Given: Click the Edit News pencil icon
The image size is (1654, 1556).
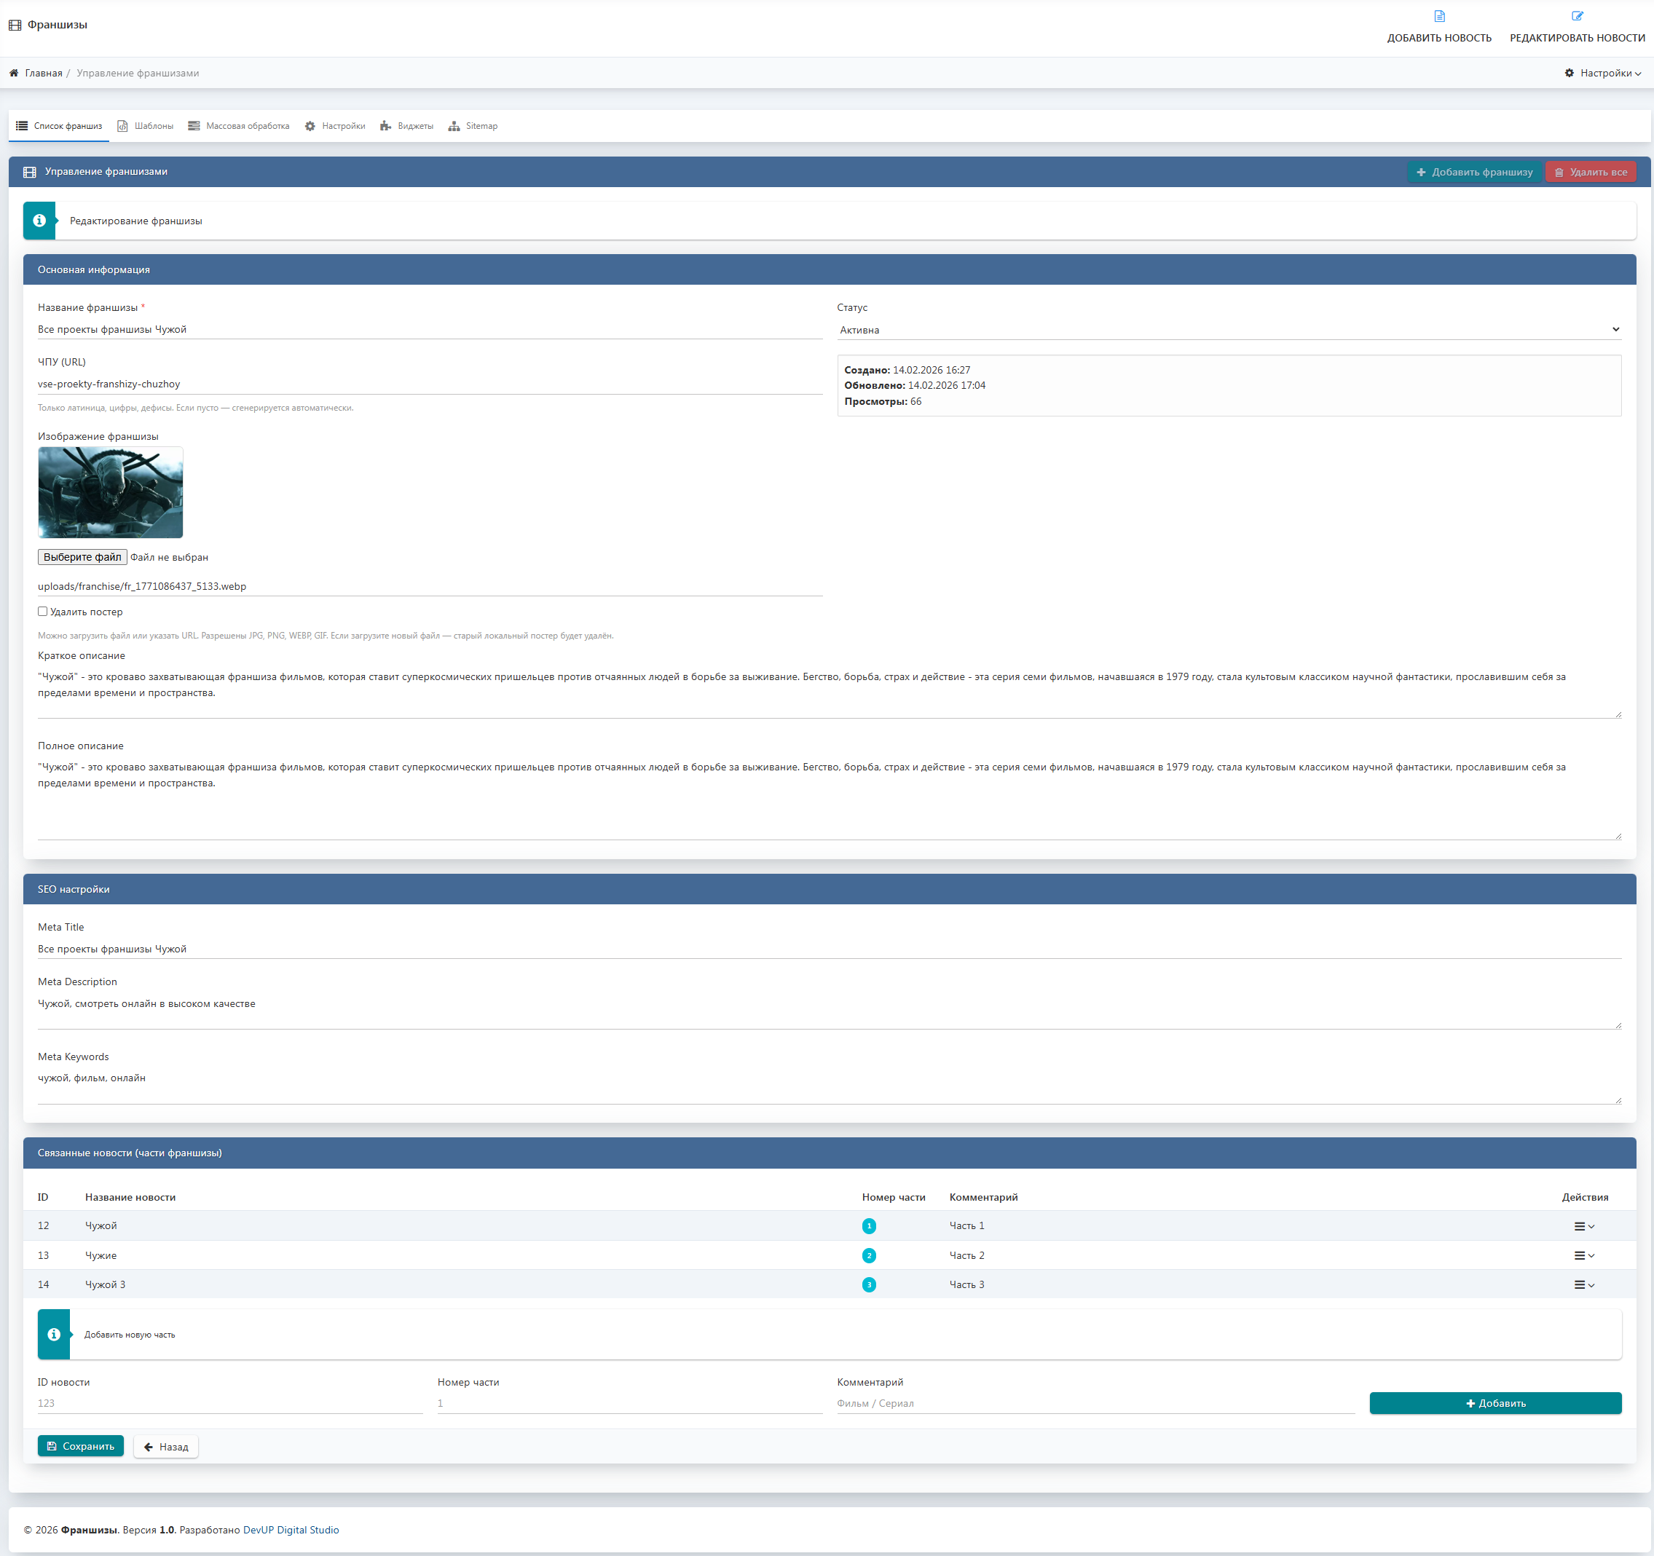Looking at the screenshot, I should pos(1577,16).
